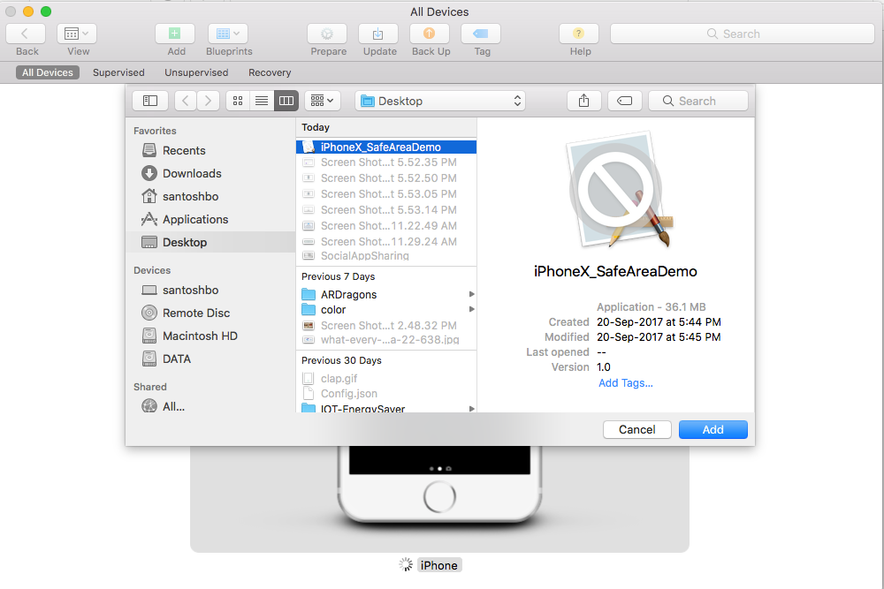
Task: Open the Desktop location popup
Action: (x=440, y=101)
